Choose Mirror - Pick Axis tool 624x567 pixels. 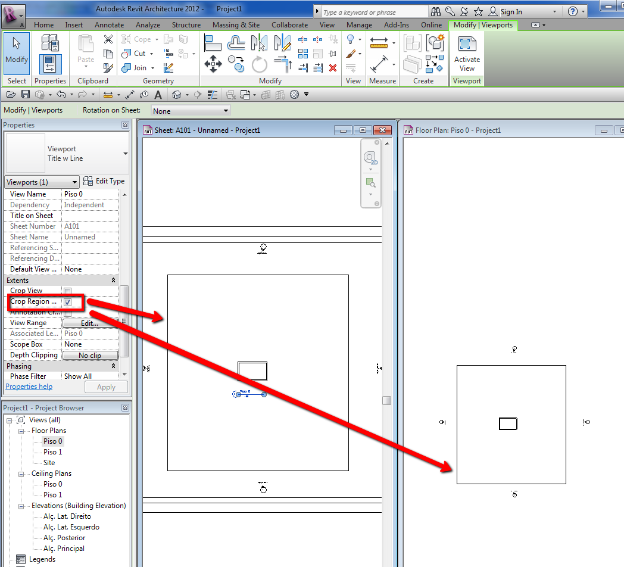259,42
